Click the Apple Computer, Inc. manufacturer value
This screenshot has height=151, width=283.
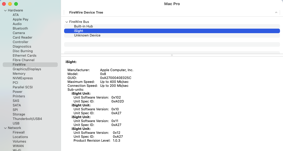(117, 70)
